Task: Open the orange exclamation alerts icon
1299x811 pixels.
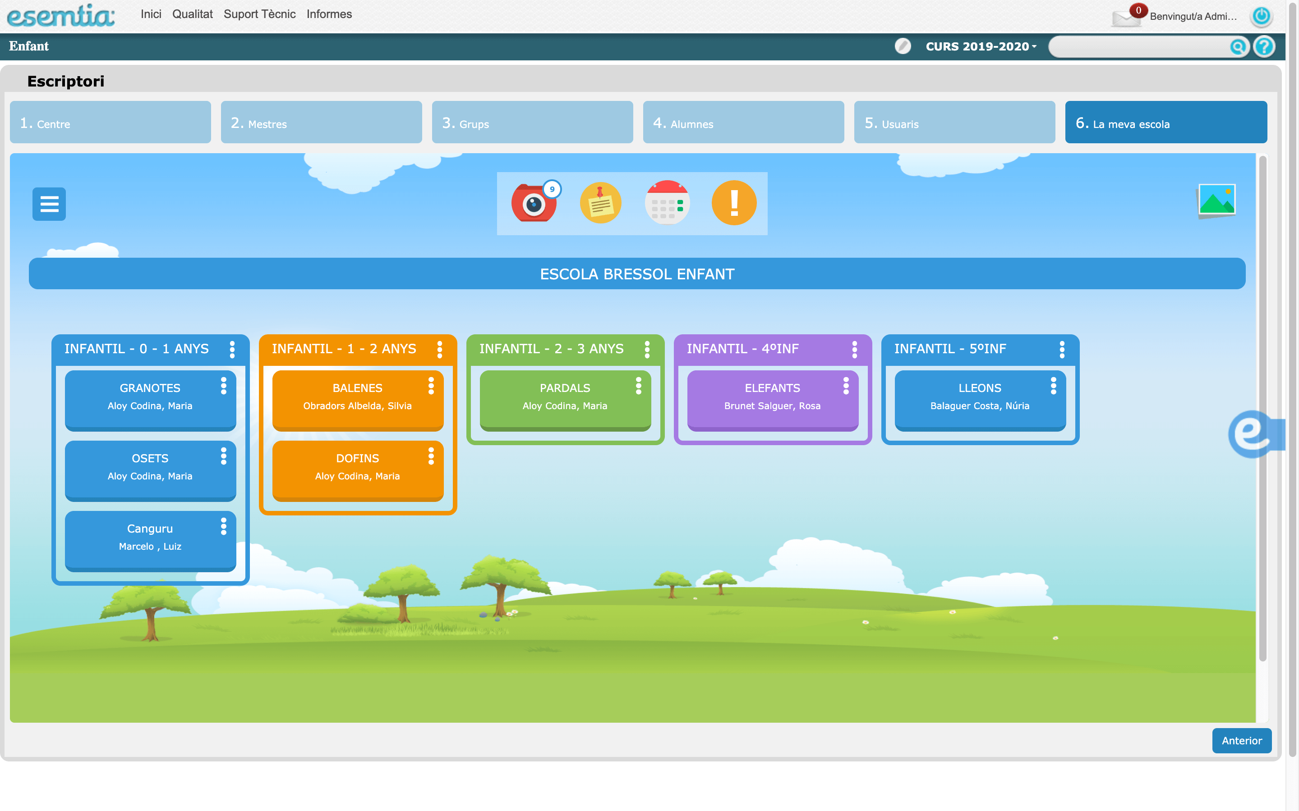Action: (x=734, y=203)
